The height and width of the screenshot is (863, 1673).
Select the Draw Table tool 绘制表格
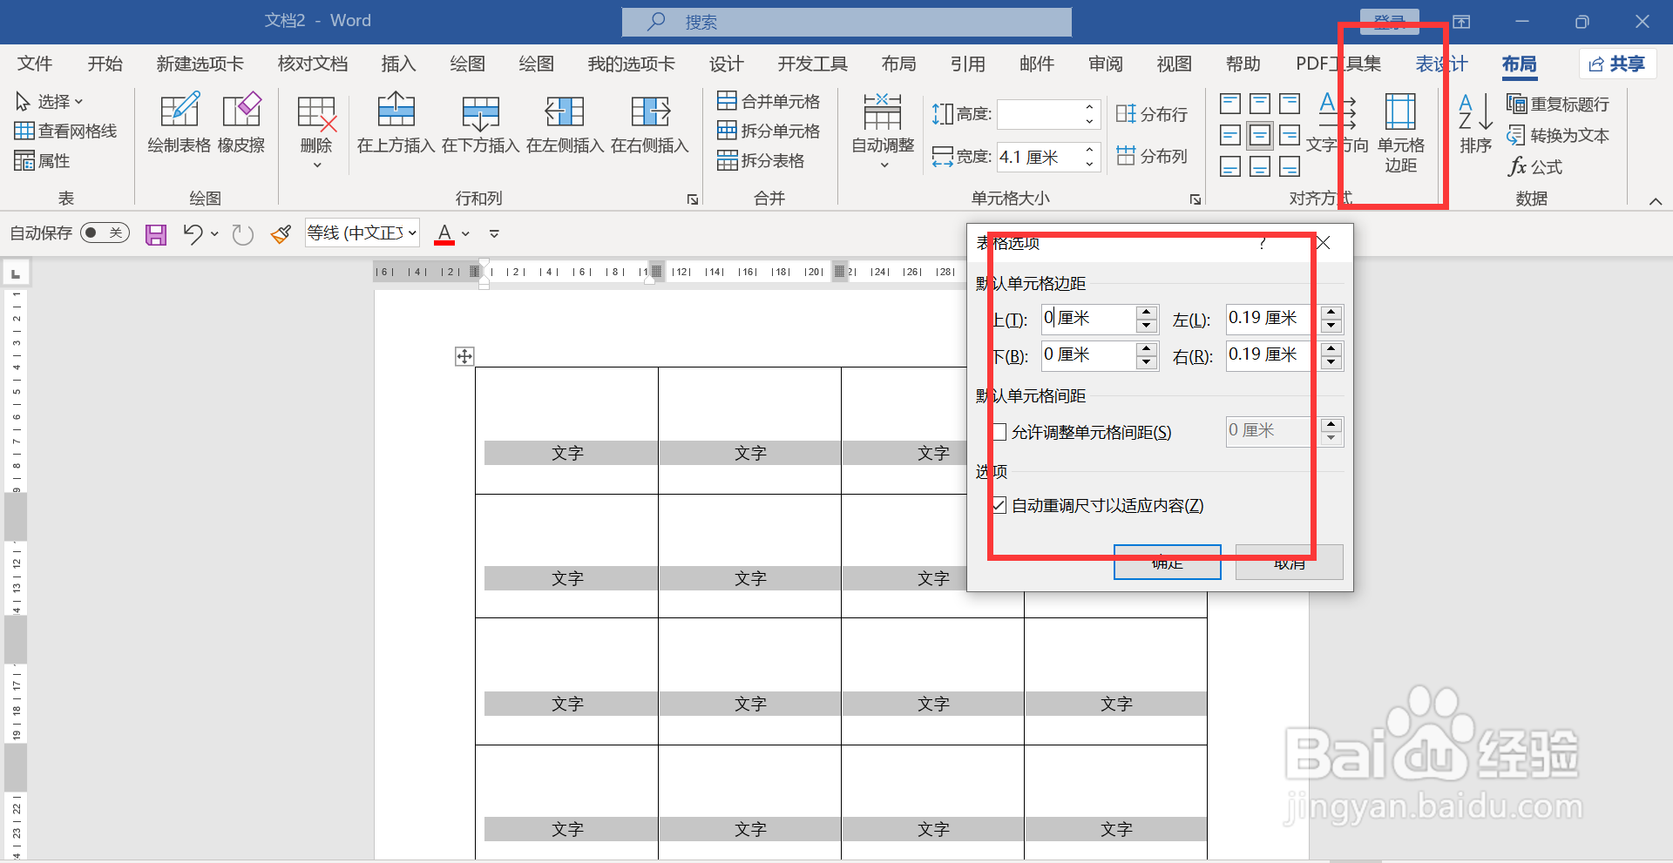[x=178, y=125]
